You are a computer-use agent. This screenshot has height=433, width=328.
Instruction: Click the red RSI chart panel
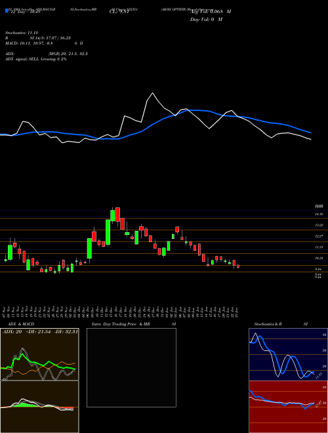point(288,407)
